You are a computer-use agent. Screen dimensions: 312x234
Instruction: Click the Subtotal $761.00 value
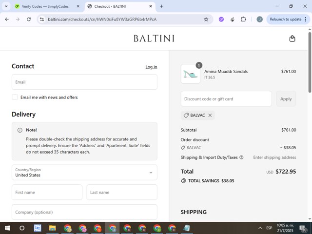(289, 130)
